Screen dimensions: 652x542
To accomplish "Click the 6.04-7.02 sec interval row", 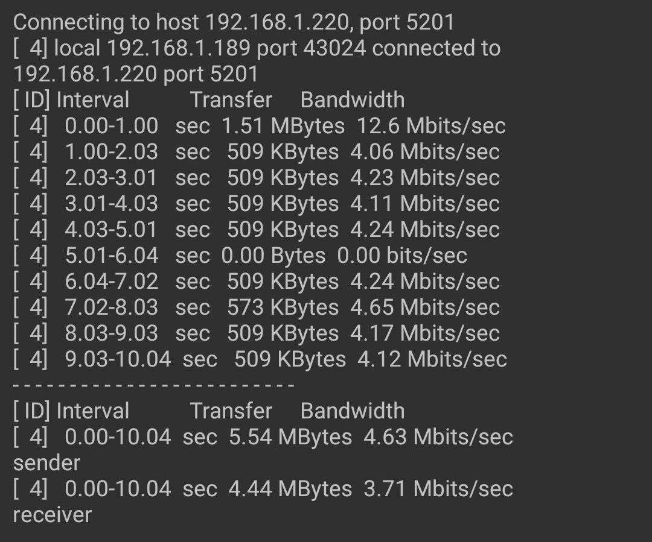I will [257, 281].
